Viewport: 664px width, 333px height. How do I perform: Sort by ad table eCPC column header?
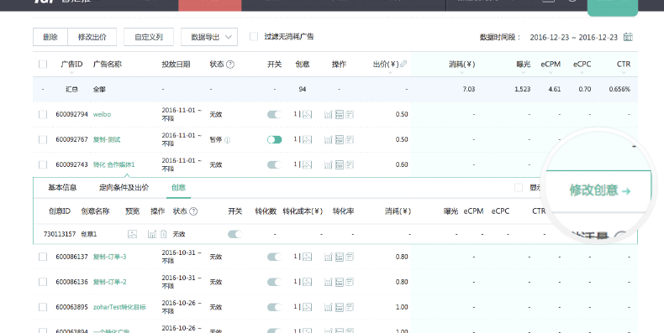click(582, 65)
